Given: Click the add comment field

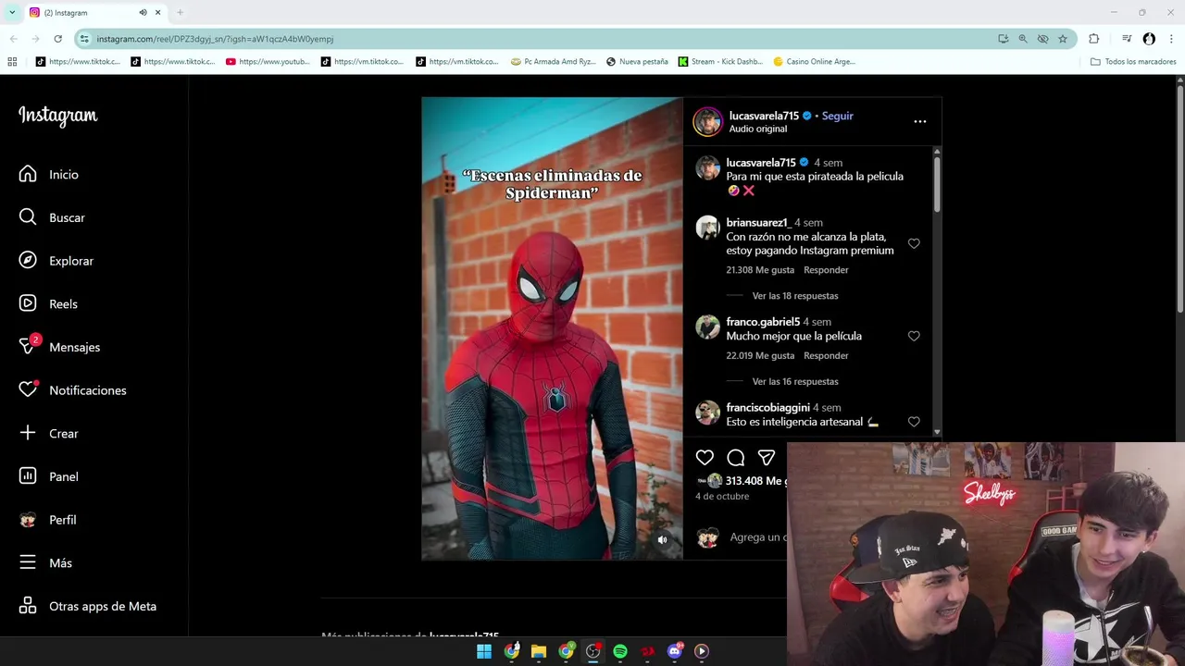Looking at the screenshot, I should 758,537.
